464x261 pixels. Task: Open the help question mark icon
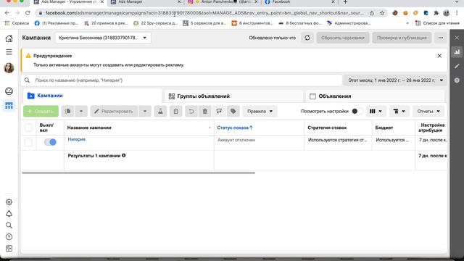(9, 237)
